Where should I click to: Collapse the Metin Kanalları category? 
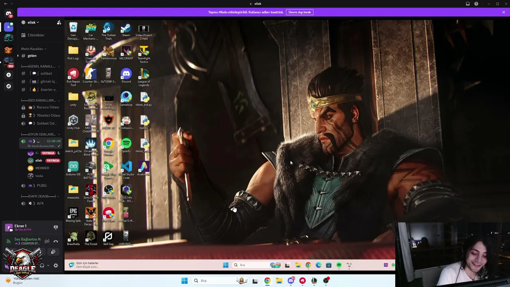(34, 49)
